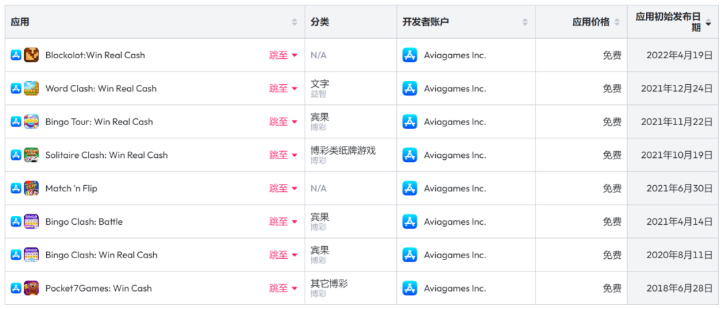Click developer App Store icon in Bingo Clash: Win Real Cash row

pyautogui.click(x=410, y=255)
